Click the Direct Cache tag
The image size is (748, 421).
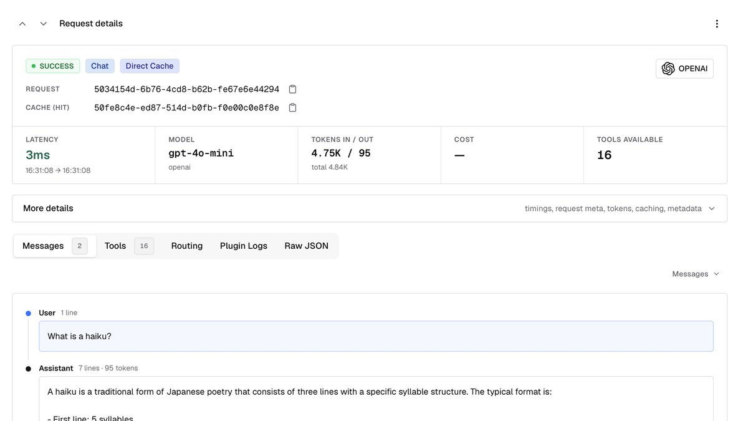[150, 66]
